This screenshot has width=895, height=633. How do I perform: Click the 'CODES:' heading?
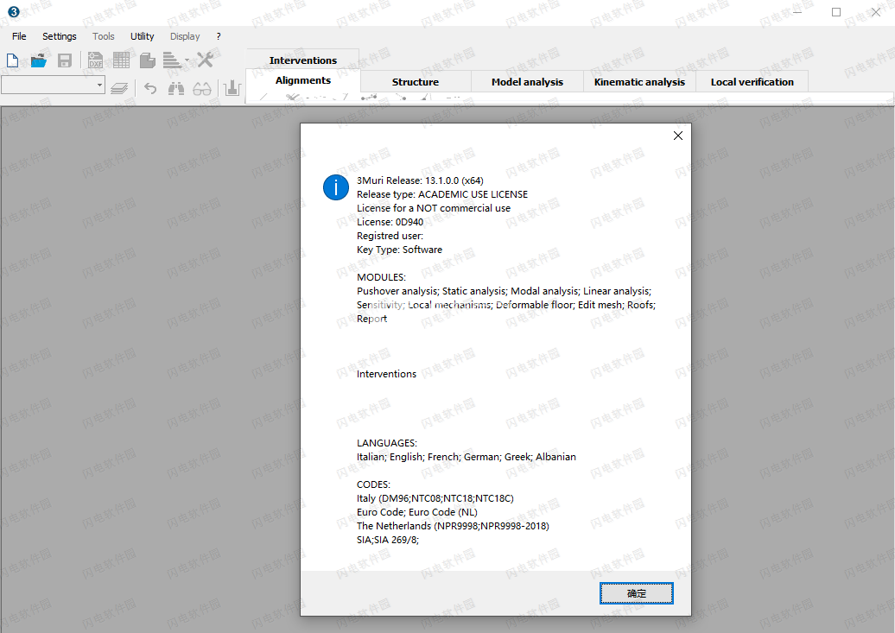click(x=373, y=484)
